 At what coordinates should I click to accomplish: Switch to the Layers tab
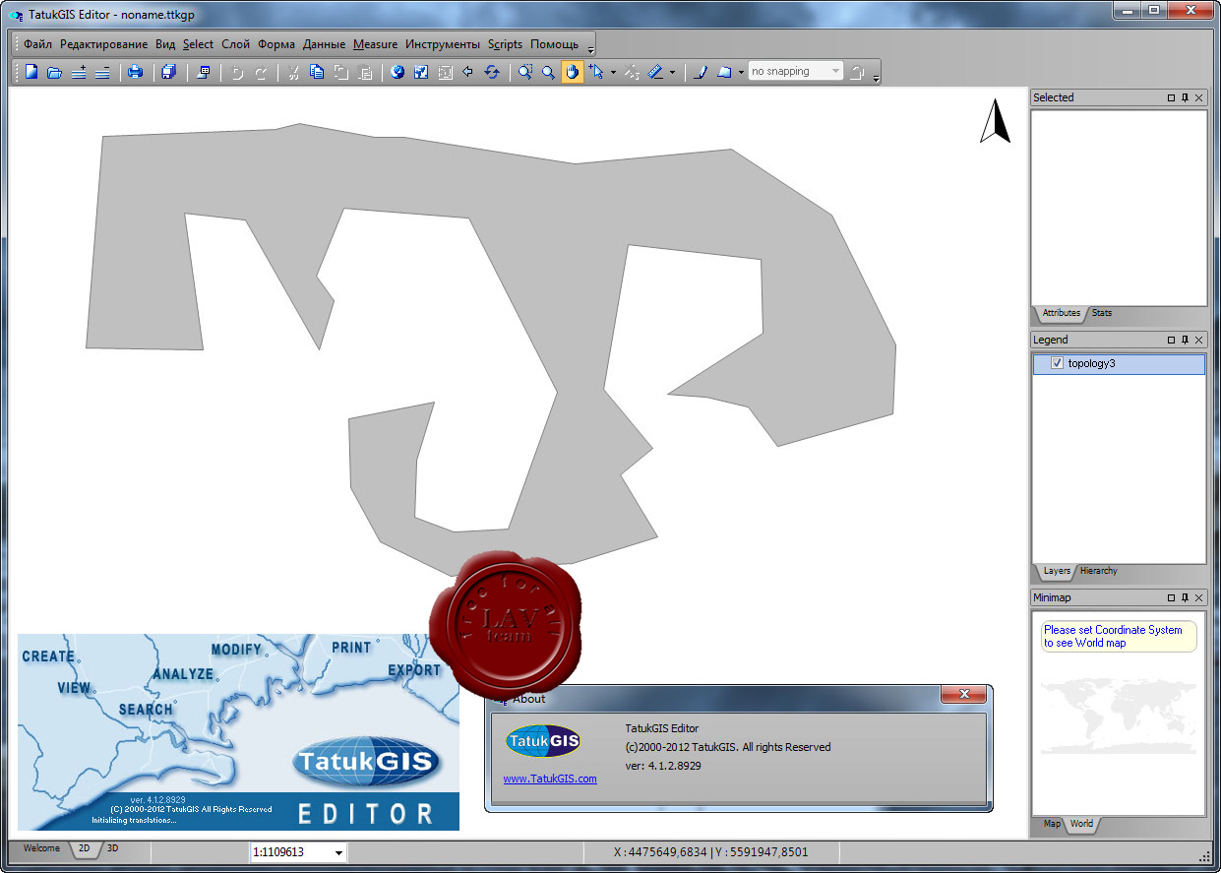[1057, 571]
